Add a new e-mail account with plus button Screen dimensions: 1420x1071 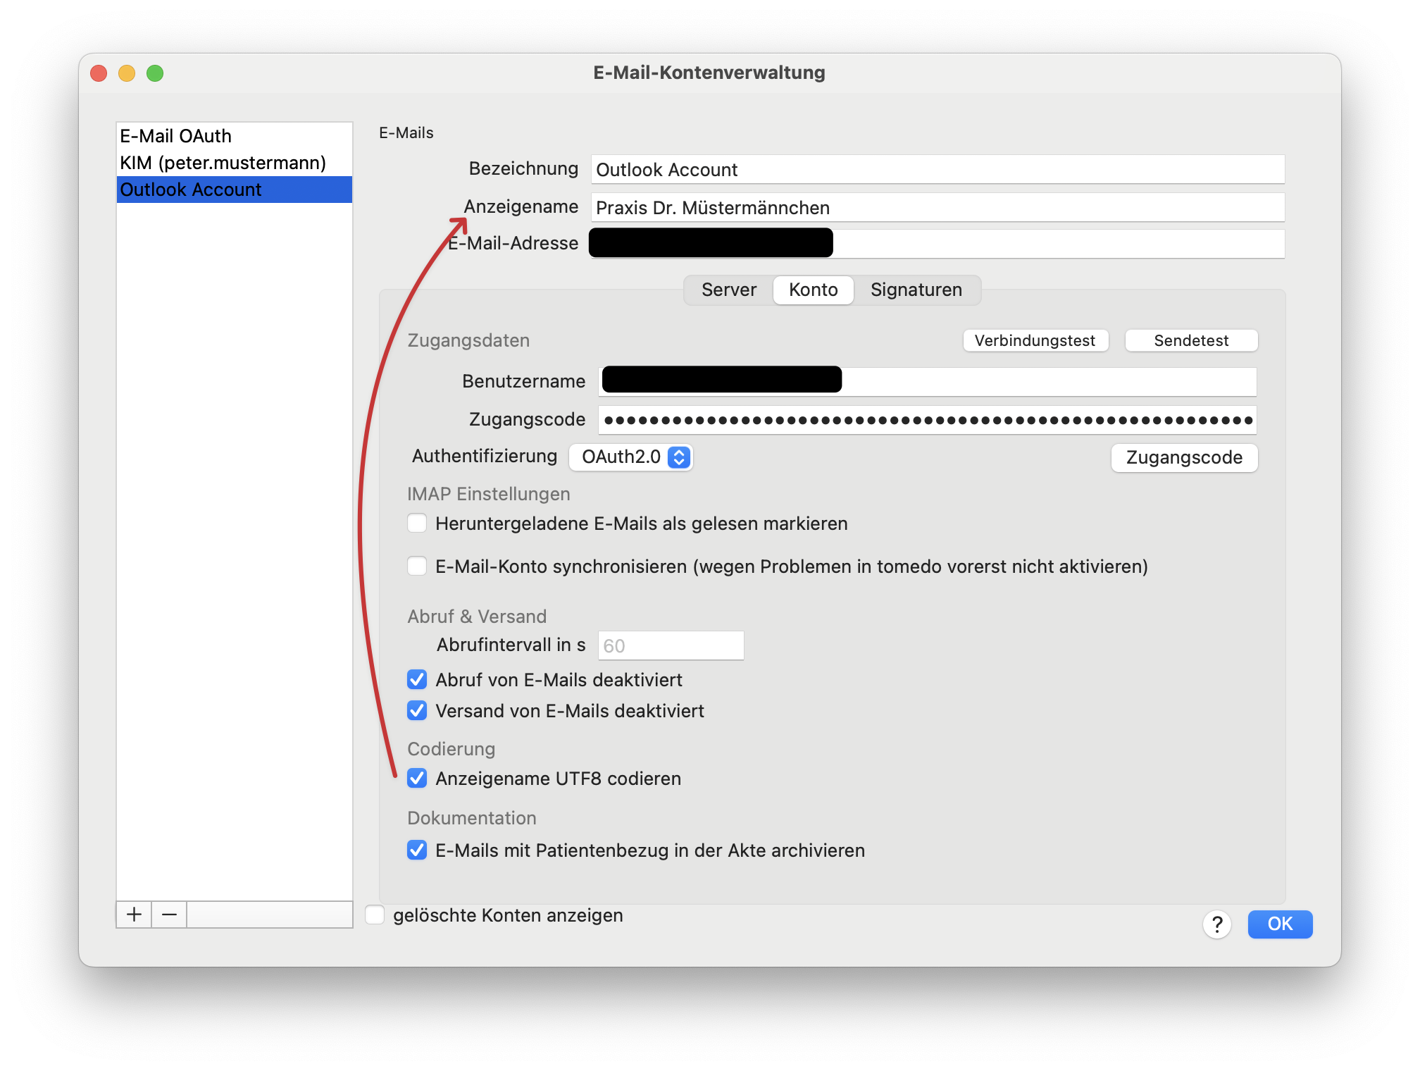134,915
